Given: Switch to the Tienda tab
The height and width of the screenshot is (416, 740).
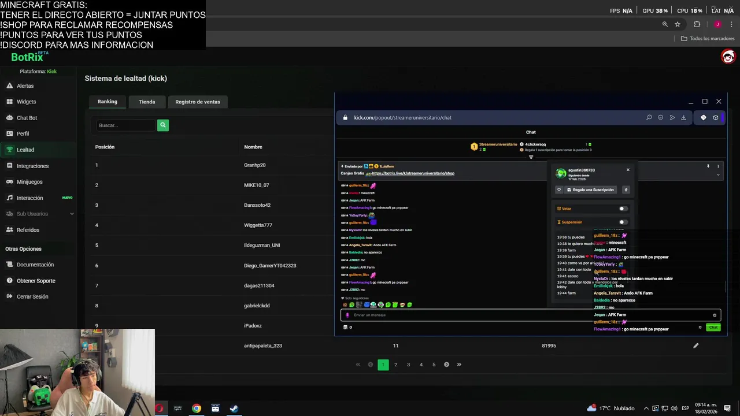Looking at the screenshot, I should click(x=147, y=102).
